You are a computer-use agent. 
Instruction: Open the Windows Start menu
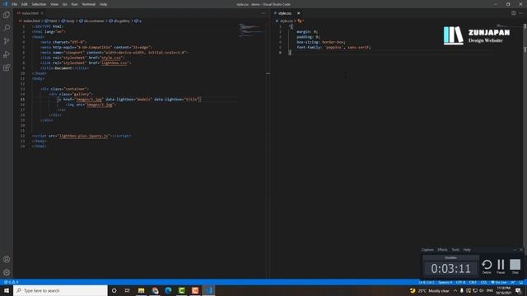pyautogui.click(x=7, y=290)
